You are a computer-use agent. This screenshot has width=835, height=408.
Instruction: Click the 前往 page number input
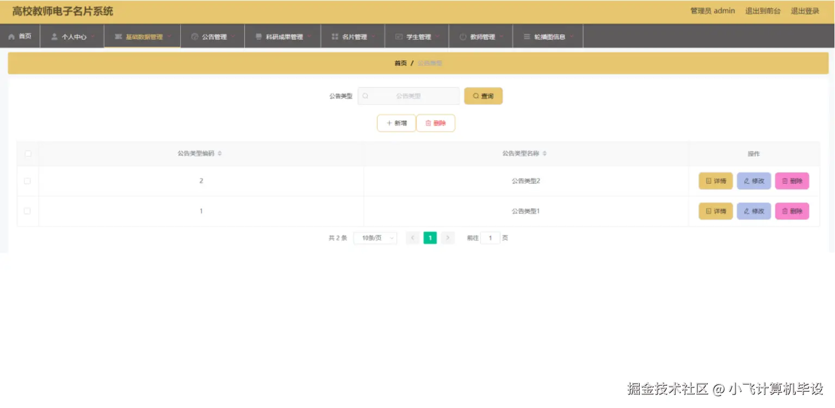point(490,238)
